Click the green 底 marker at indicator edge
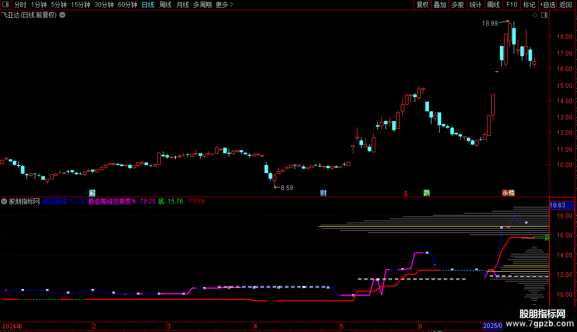Screen dimensions: 577x332 tap(547, 238)
